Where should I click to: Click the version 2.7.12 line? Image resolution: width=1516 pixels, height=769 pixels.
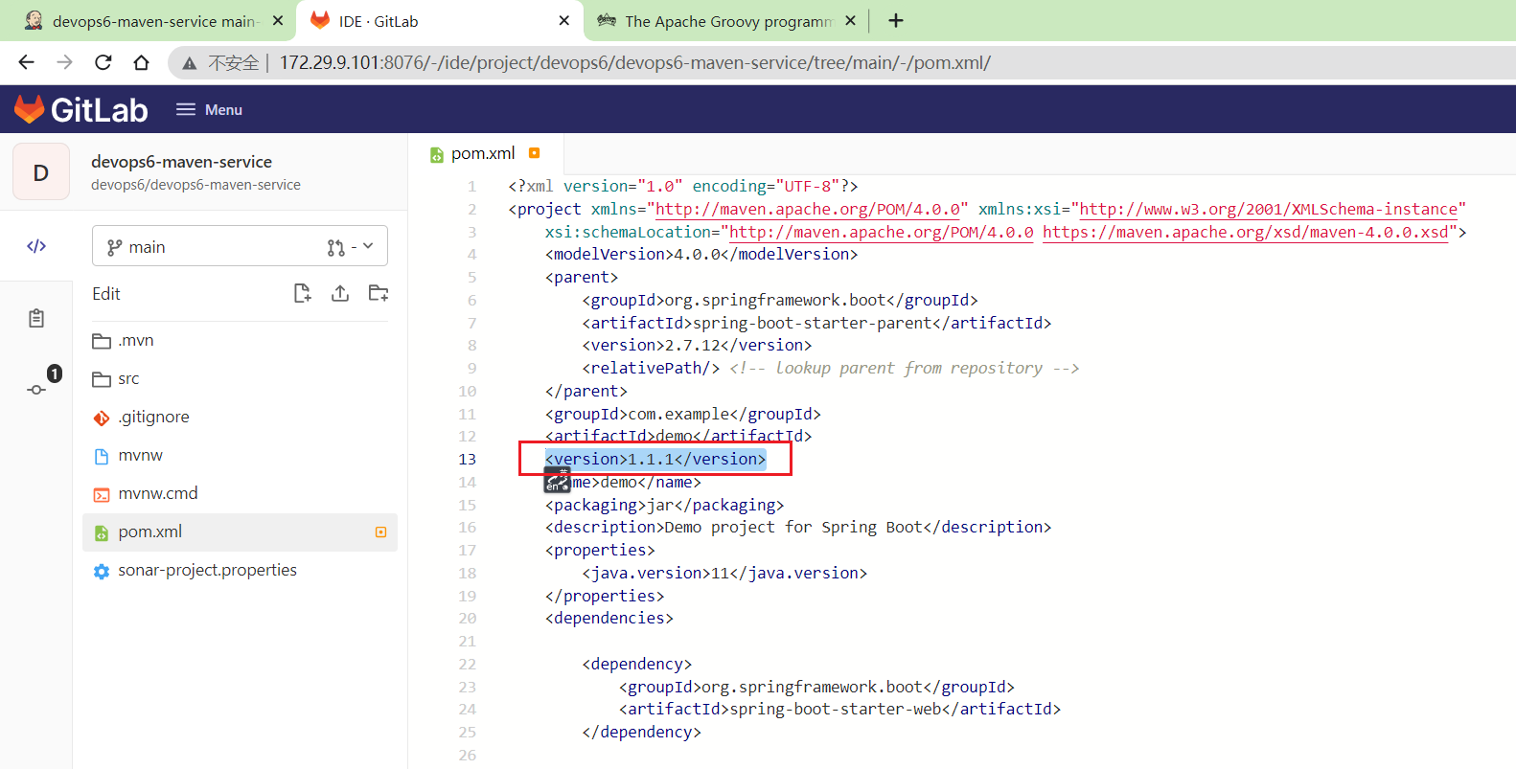[697, 345]
